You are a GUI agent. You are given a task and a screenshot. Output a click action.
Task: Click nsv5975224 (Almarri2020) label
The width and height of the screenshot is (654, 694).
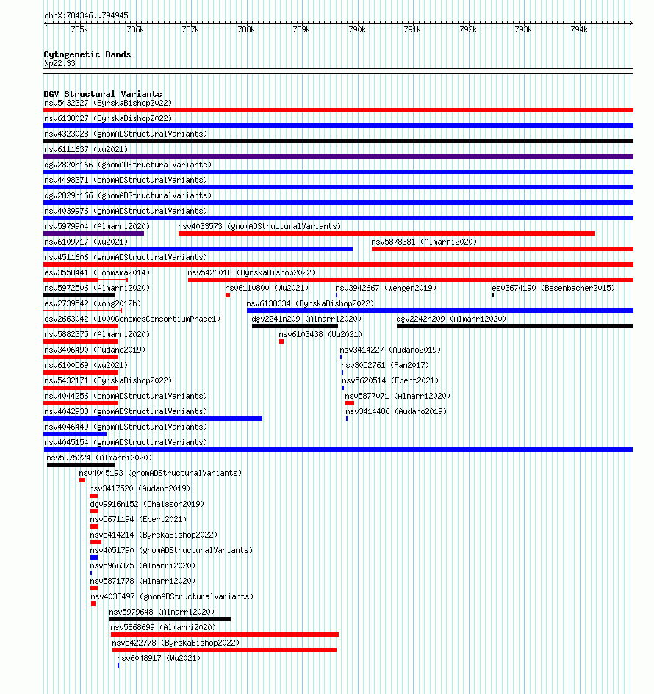click(x=99, y=458)
